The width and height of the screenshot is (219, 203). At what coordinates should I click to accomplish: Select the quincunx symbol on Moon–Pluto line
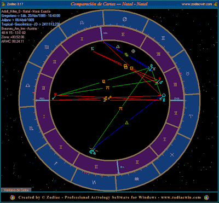click(x=120, y=109)
